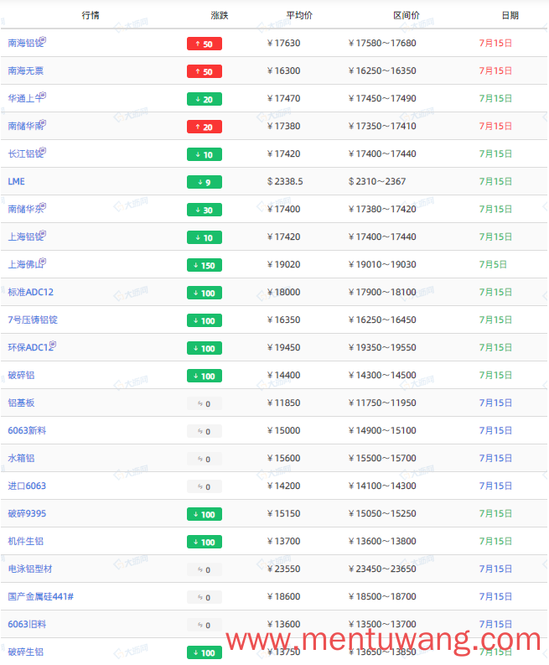The image size is (549, 665).
Task: Click the 区间价 column header
Action: (x=407, y=16)
